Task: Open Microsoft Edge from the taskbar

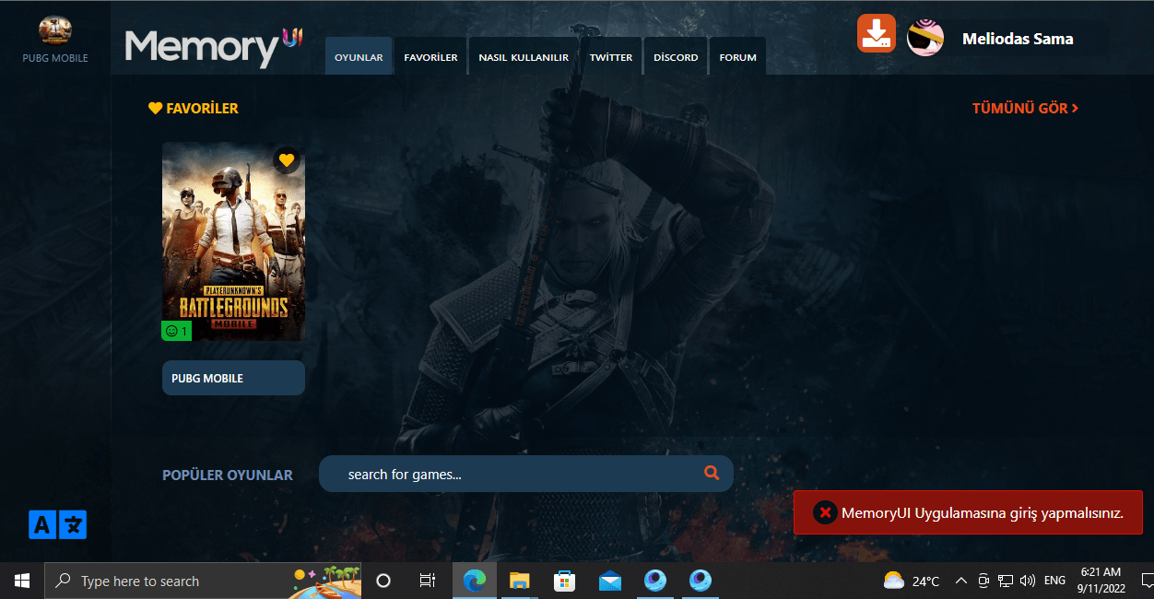Action: [475, 581]
